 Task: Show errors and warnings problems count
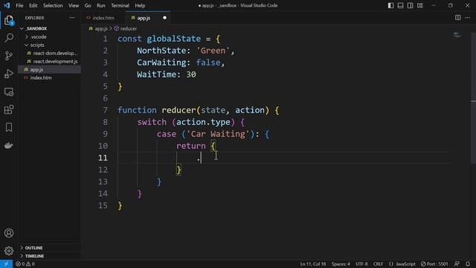click(x=25, y=264)
